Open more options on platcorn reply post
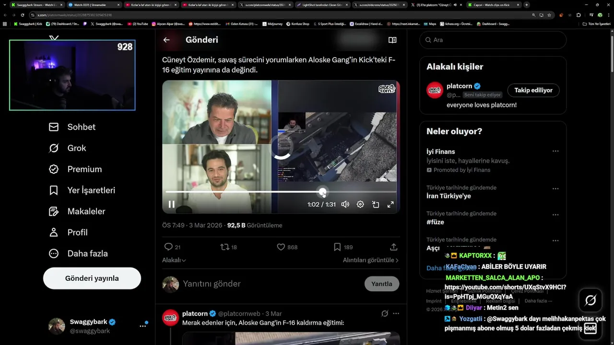 click(396, 314)
